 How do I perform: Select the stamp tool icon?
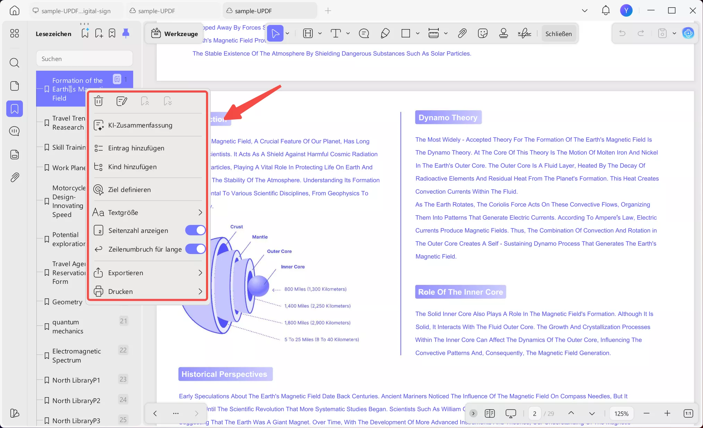tap(503, 33)
